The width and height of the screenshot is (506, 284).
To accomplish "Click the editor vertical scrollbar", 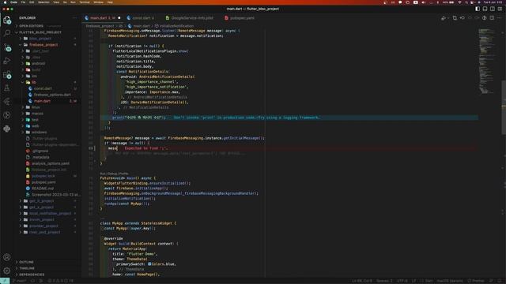I will point(504,106).
